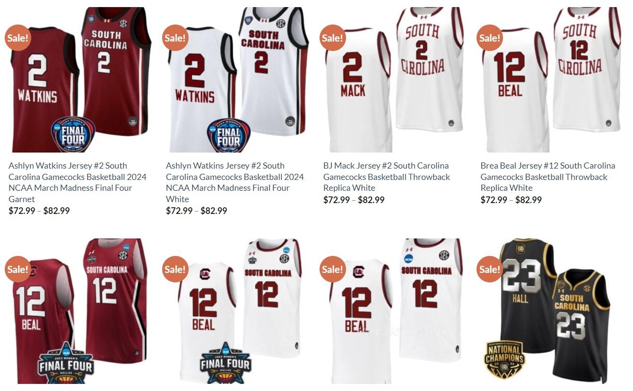The width and height of the screenshot is (633, 391).
Task: Click Sale badge on garnet Watkins jersey
Action: click(x=18, y=37)
